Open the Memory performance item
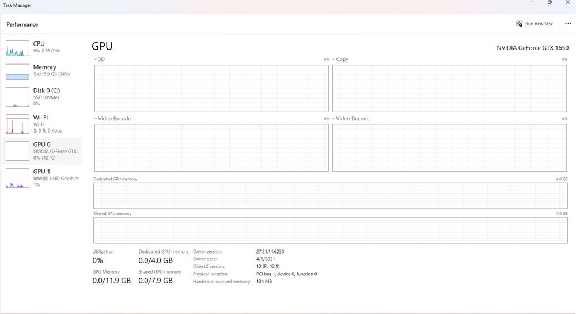The width and height of the screenshot is (576, 314). click(x=42, y=71)
